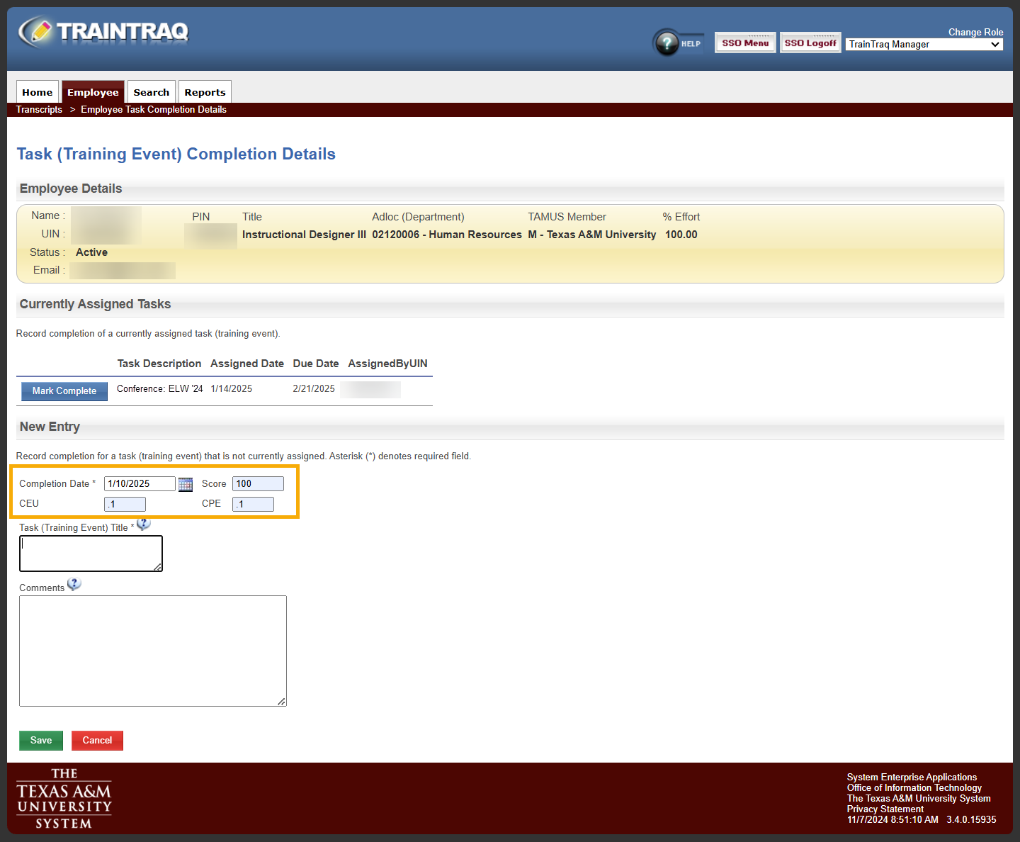Open the calendar icon beside Completion Date
The width and height of the screenshot is (1020, 842).
pos(185,484)
